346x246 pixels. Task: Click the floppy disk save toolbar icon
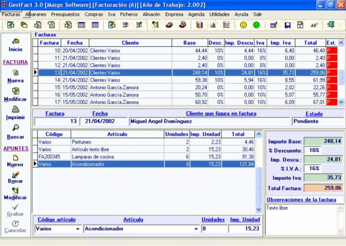287,25
